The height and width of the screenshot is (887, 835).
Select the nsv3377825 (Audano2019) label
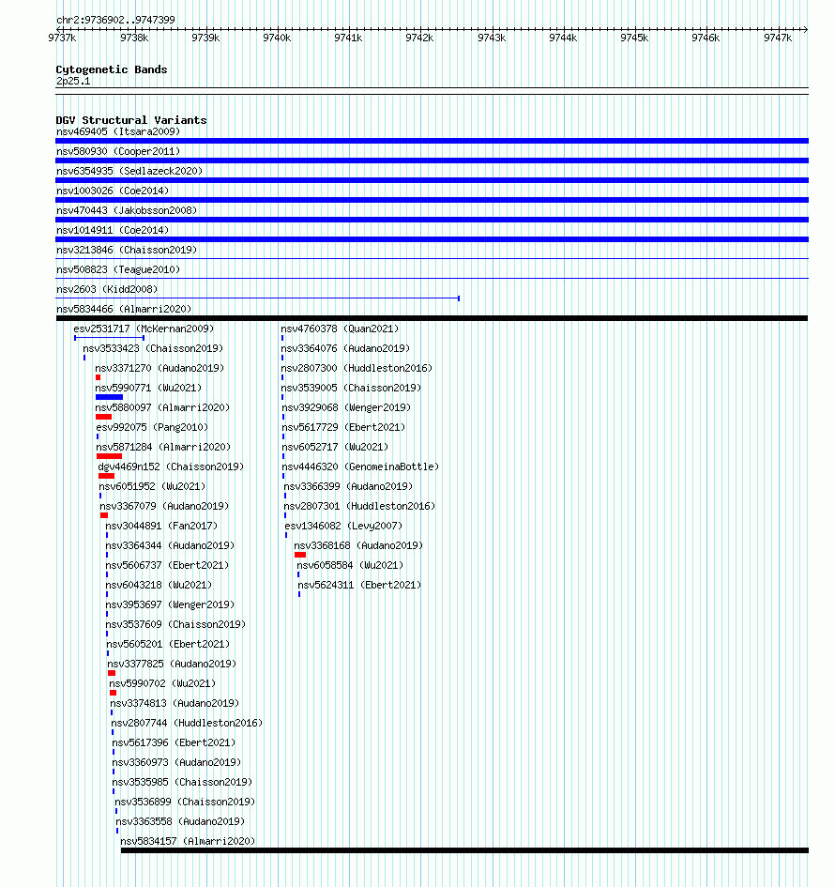[x=172, y=665]
